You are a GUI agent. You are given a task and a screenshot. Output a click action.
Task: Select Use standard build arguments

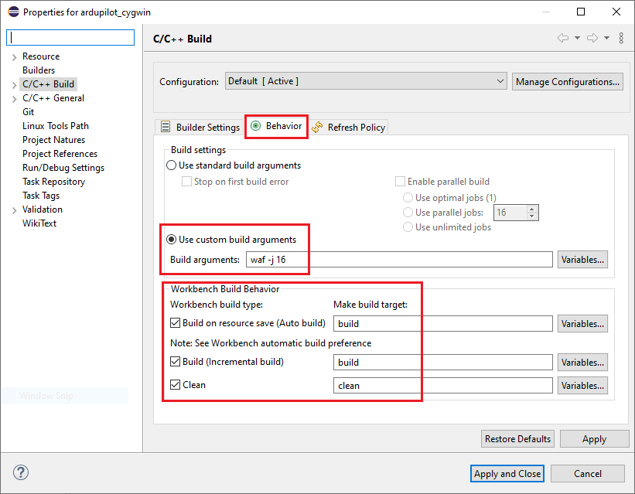click(172, 165)
